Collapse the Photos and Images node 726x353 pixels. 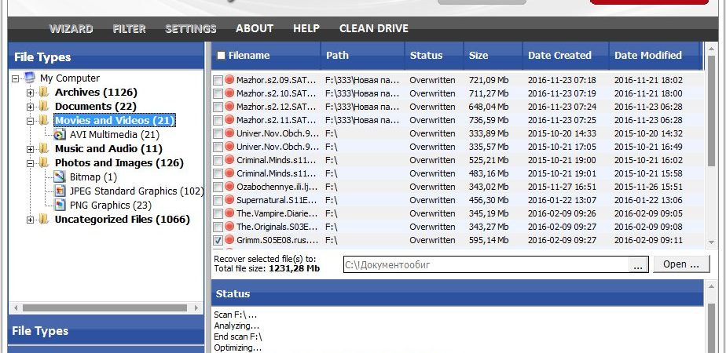[x=31, y=163]
